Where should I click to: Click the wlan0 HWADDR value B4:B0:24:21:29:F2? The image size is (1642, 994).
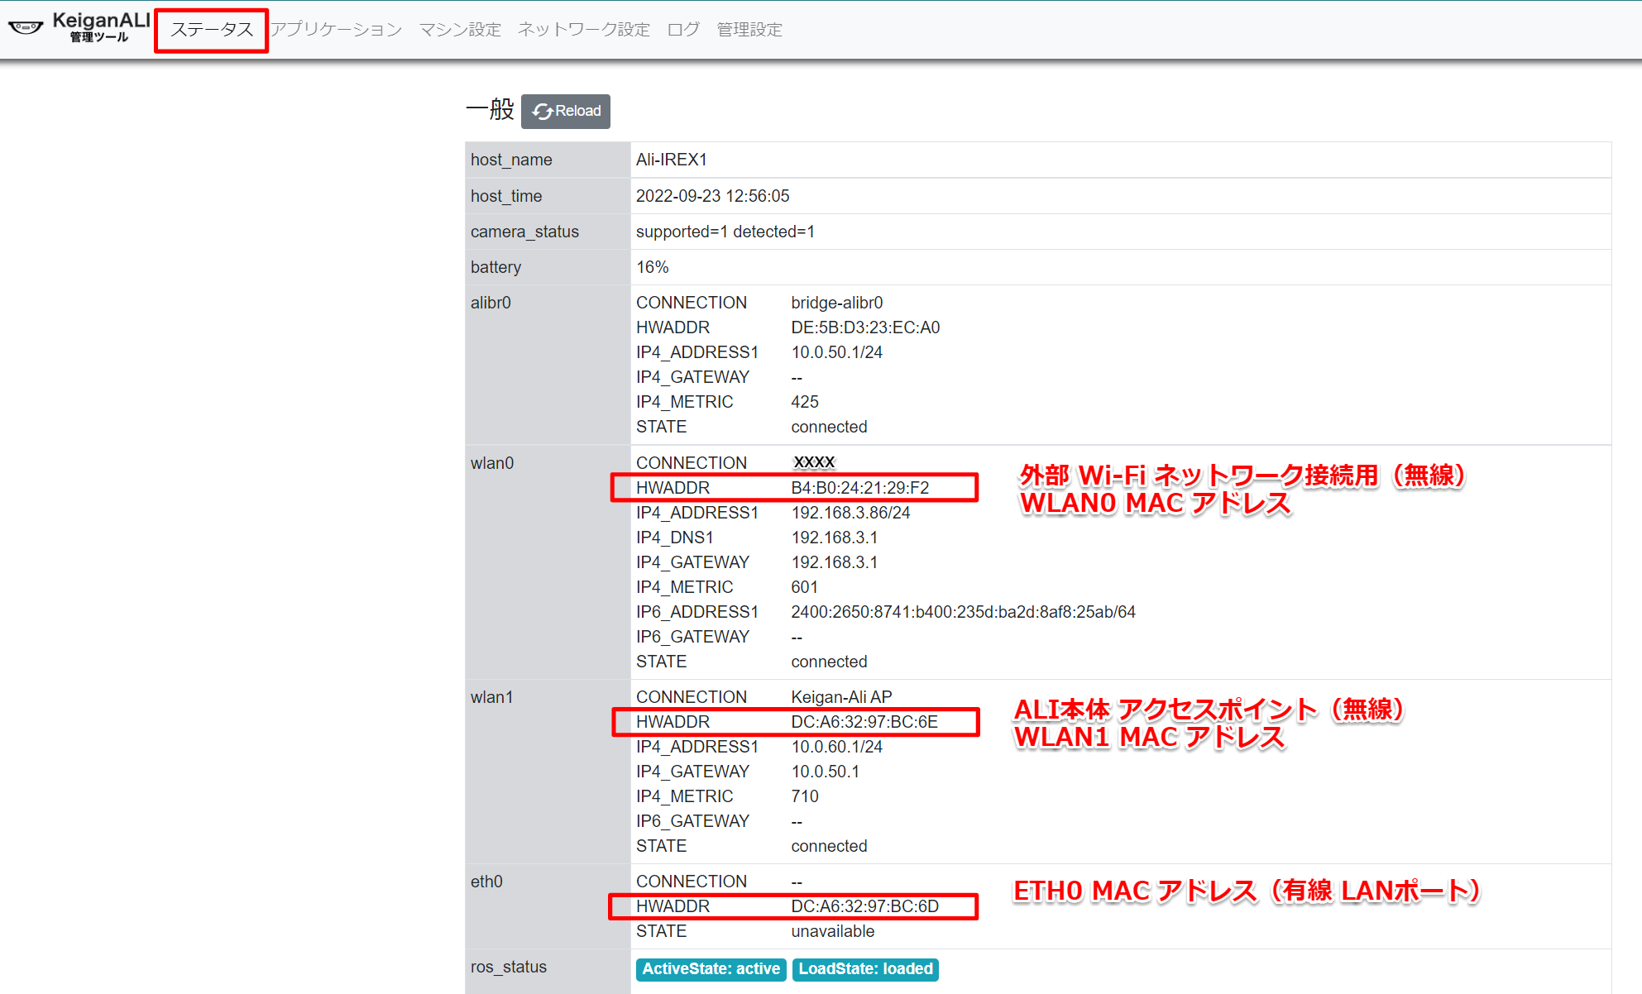tap(859, 488)
